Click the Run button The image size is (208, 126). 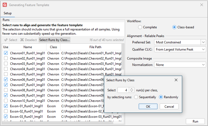click(x=195, y=121)
